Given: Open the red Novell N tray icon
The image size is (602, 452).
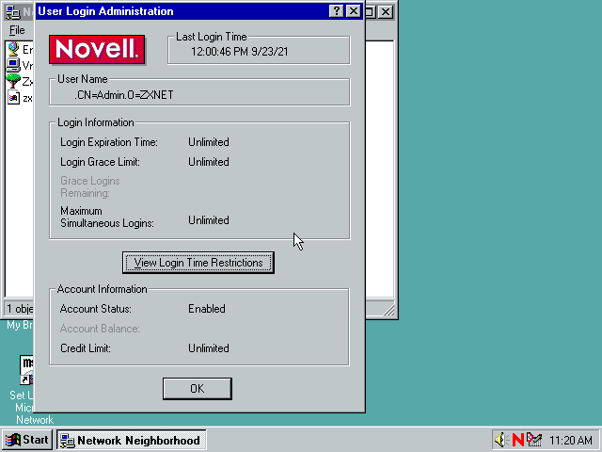Looking at the screenshot, I should [518, 440].
